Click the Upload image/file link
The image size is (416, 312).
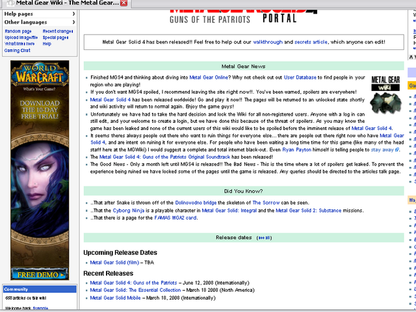21,38
